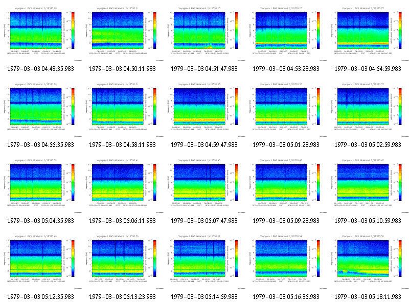Open the spectrogram thumbnail for 05:12:35.983
409x304 pixels.
click(x=41, y=262)
